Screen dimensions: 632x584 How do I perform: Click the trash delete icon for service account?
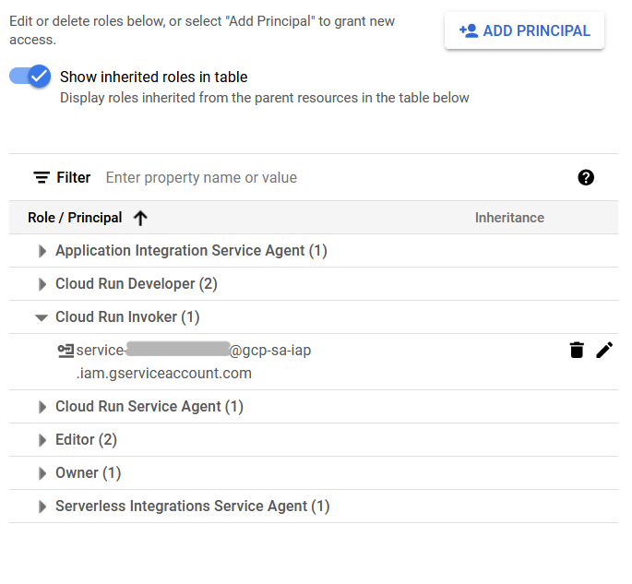coord(577,350)
